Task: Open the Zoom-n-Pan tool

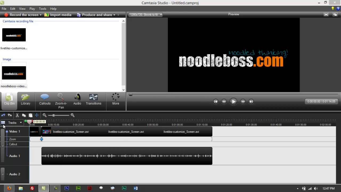Action: point(61,101)
